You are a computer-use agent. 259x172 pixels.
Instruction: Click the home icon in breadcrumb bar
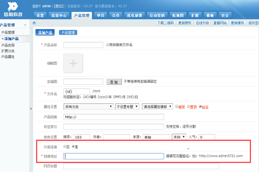tap(34, 23)
